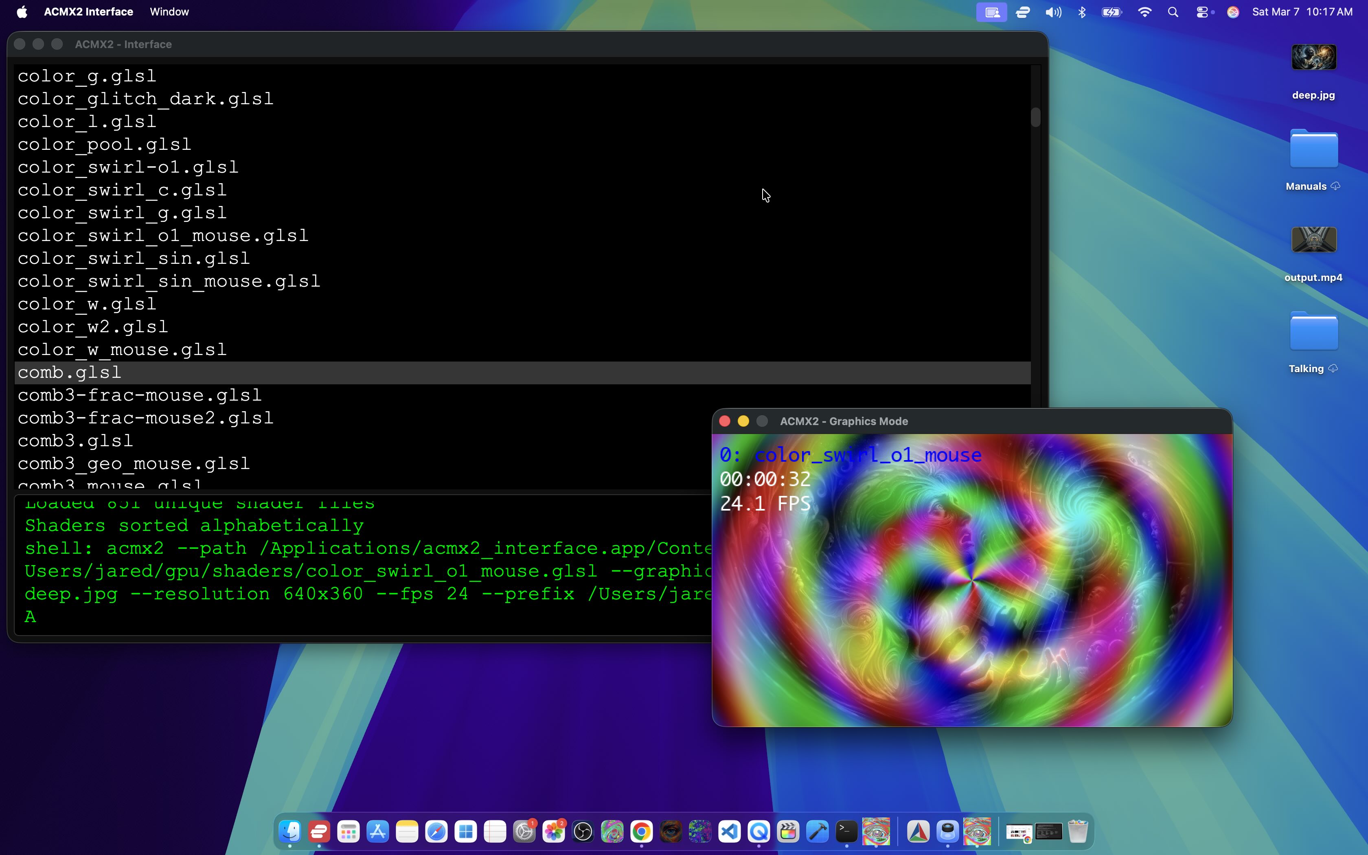The image size is (1368, 855).
Task: Open ExpressVPN from the Dock
Action: [x=319, y=831]
